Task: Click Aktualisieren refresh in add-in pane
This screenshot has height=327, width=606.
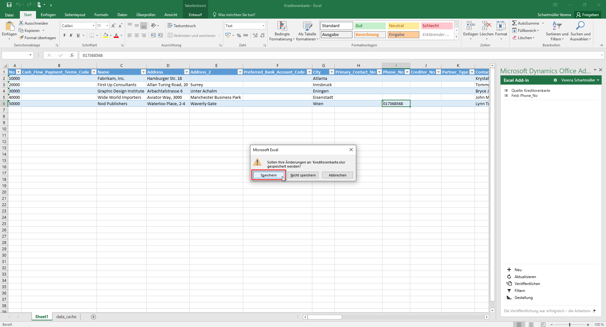Action: click(x=521, y=276)
